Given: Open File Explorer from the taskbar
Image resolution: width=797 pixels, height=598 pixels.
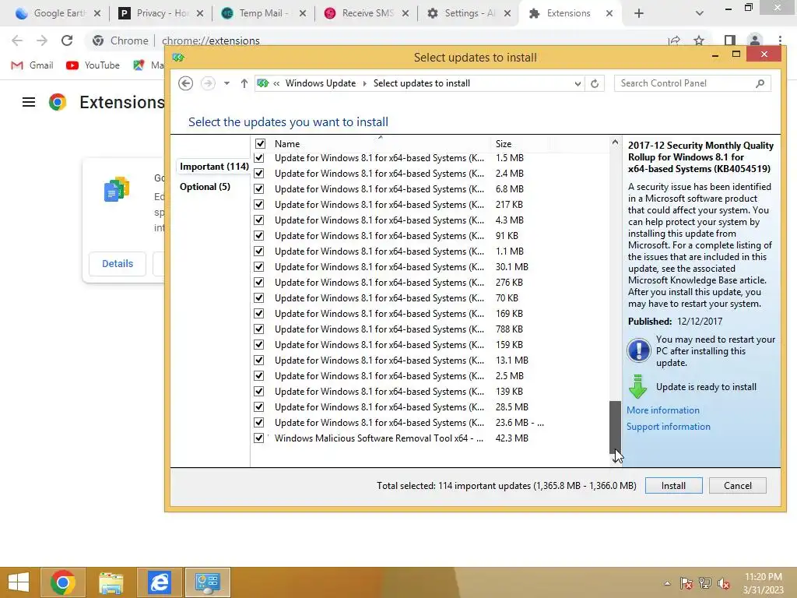Looking at the screenshot, I should (x=111, y=582).
